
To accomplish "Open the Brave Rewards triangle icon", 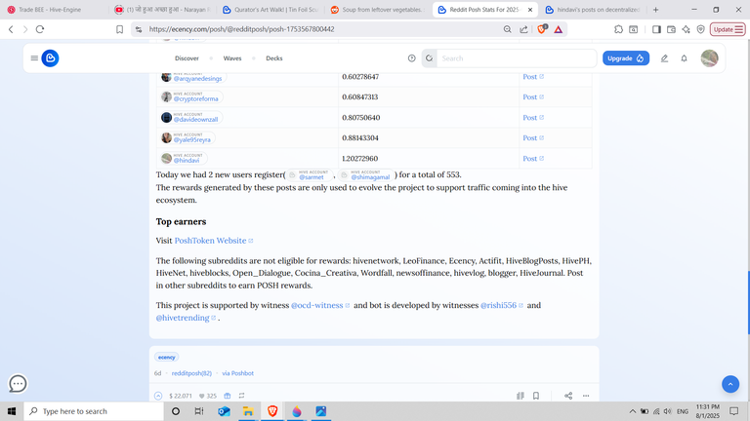I will pos(559,29).
